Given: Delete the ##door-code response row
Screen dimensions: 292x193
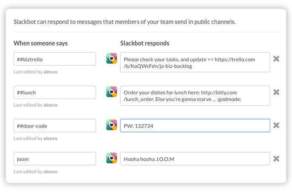Looking at the screenshot, I should point(276,125).
